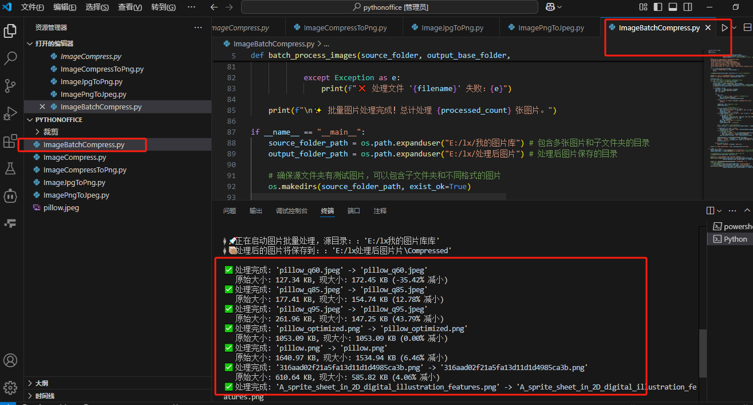
Task: Open pillow.jpeg in the file tree
Action: (x=117, y=207)
